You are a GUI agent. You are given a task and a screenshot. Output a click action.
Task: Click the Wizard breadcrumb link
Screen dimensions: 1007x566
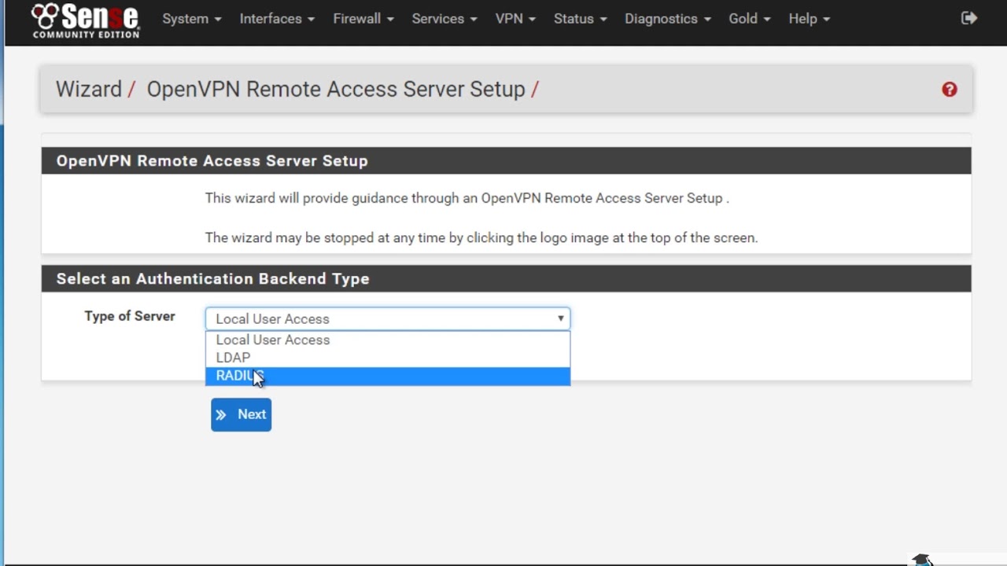pos(89,90)
